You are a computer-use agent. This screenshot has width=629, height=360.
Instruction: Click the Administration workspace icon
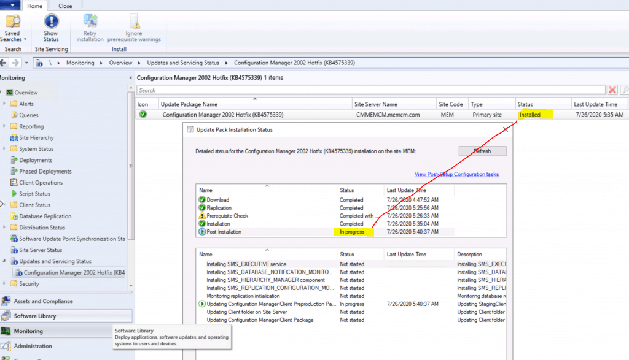pos(6,346)
